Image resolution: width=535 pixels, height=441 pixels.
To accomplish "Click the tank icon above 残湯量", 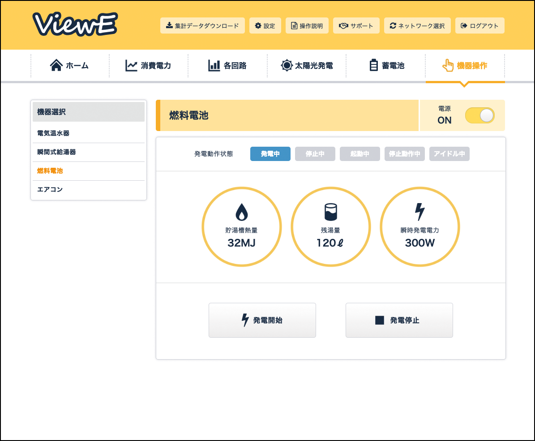I will pyautogui.click(x=330, y=212).
